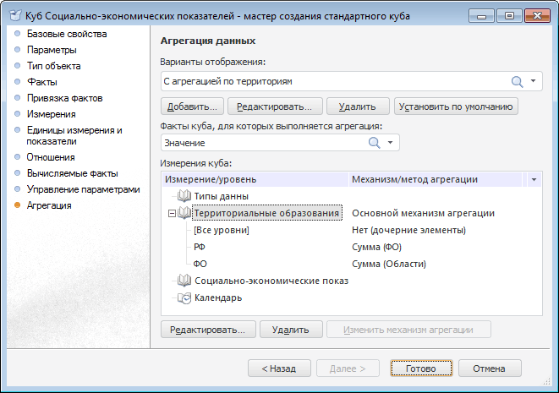
Task: Click the Календарь dimension icon
Action: (x=184, y=297)
